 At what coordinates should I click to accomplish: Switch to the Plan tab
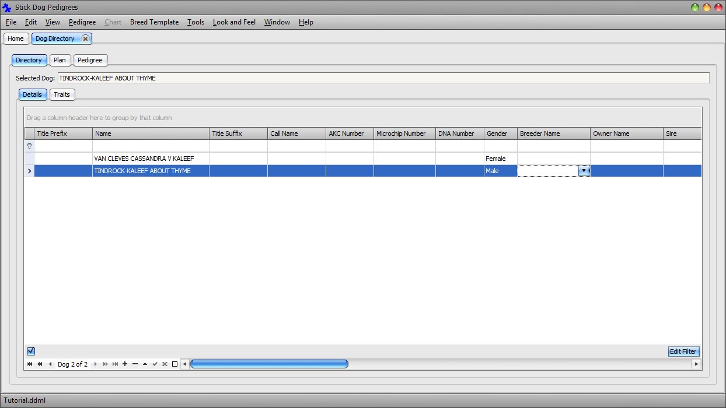coord(60,60)
